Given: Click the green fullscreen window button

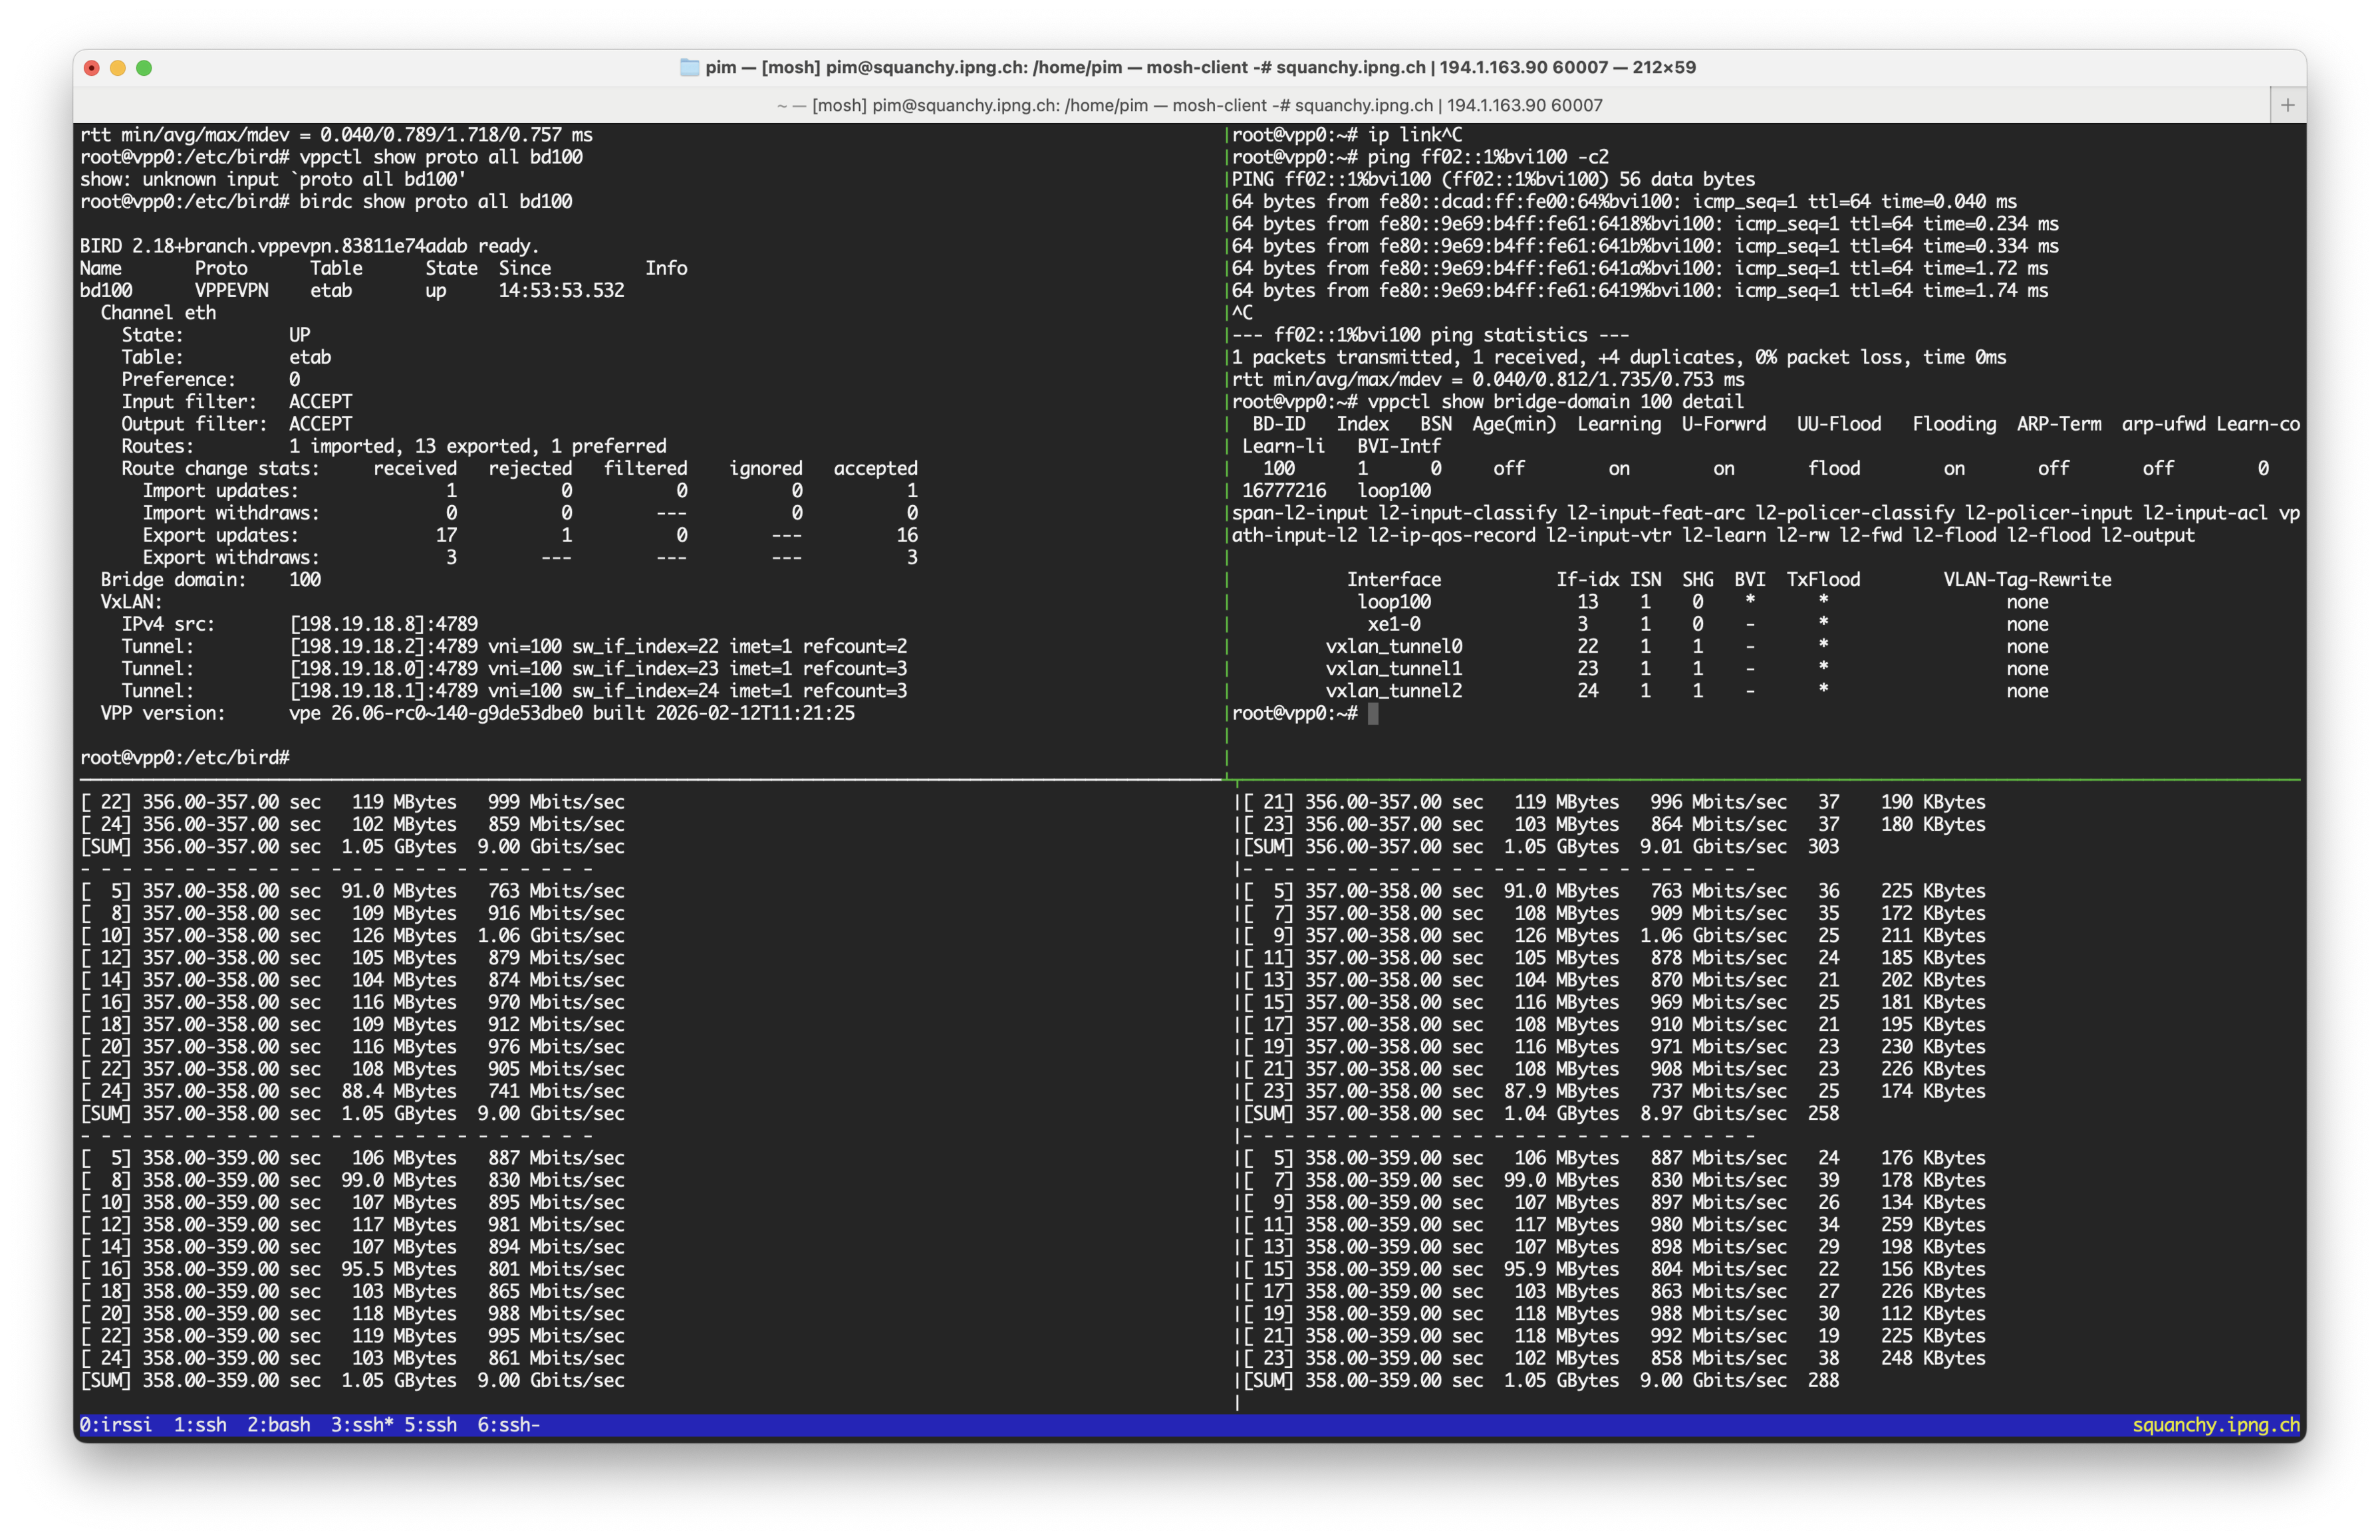Looking at the screenshot, I should point(144,68).
